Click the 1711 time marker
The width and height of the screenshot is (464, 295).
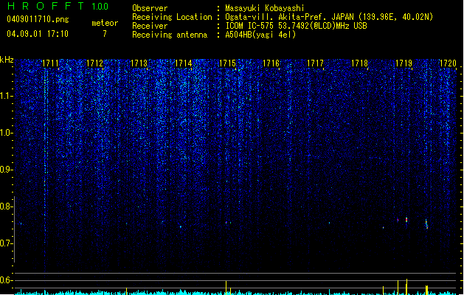(x=51, y=63)
